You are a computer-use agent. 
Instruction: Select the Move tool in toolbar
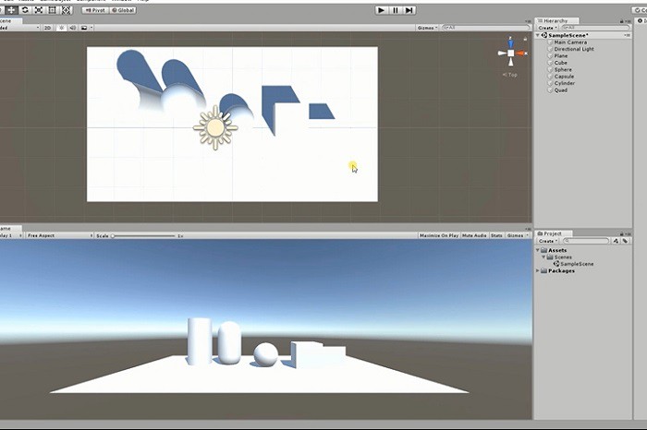[10, 10]
